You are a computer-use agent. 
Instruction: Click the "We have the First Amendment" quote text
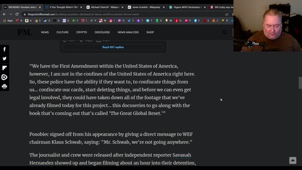[x=112, y=90]
